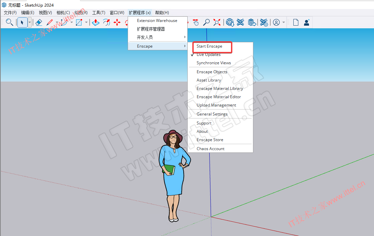Open 3D Warehouse icon

(230, 22)
